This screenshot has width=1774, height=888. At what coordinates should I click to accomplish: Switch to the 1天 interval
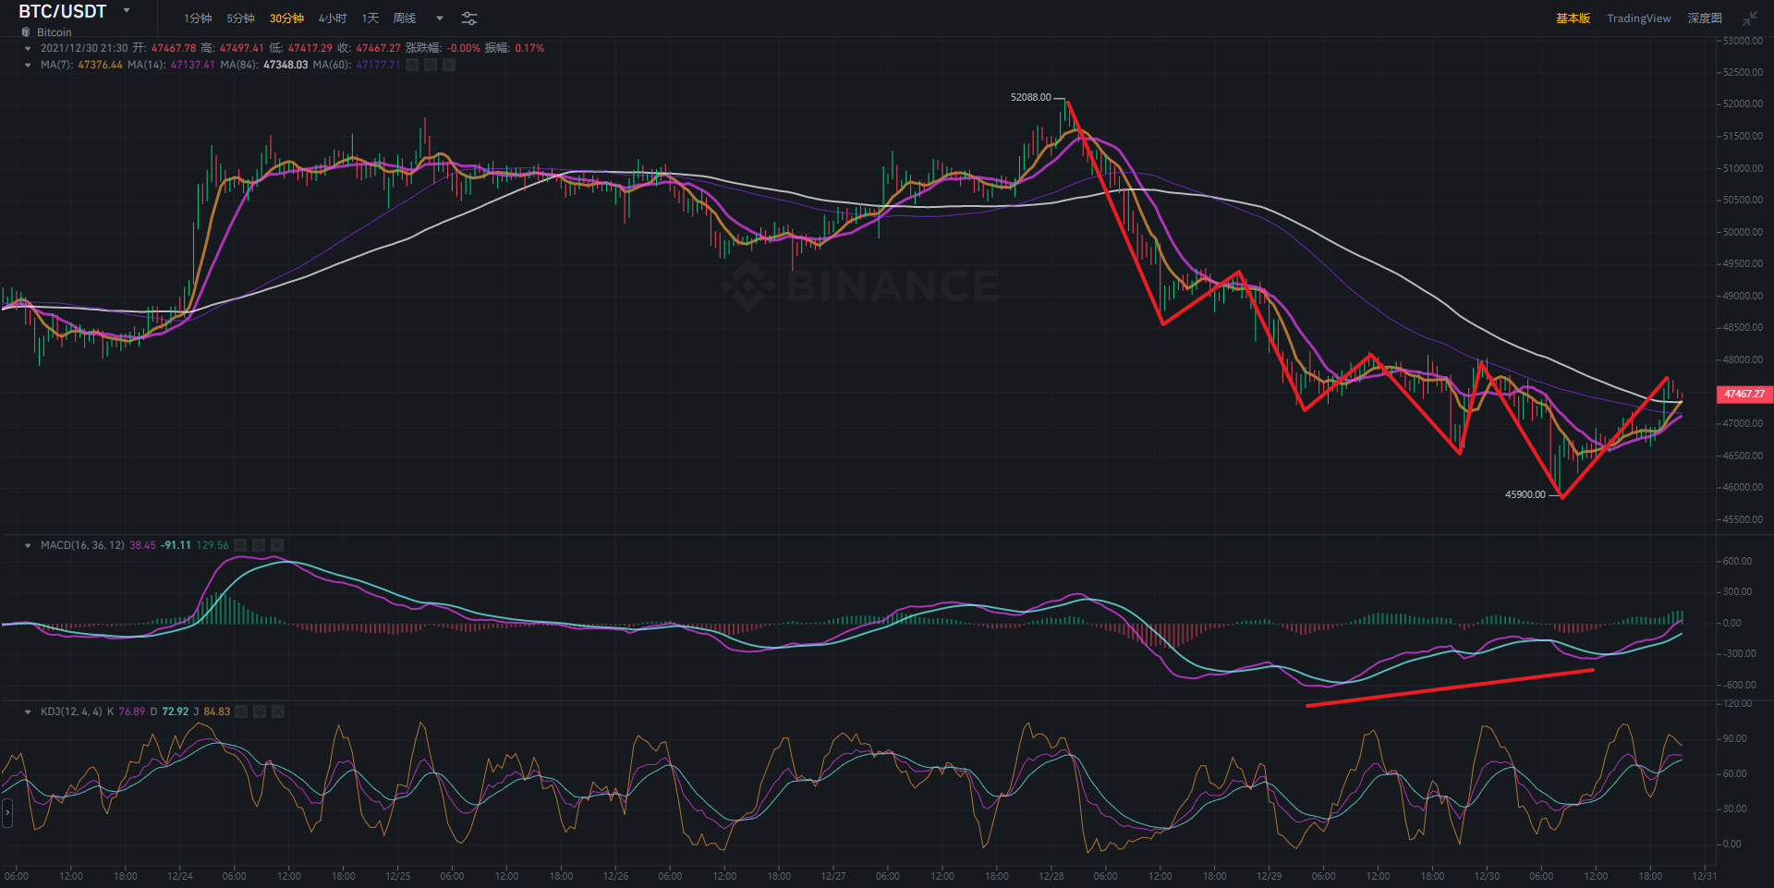point(371,18)
